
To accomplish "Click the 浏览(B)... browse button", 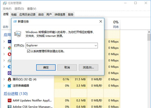I will tap(88, 67).
